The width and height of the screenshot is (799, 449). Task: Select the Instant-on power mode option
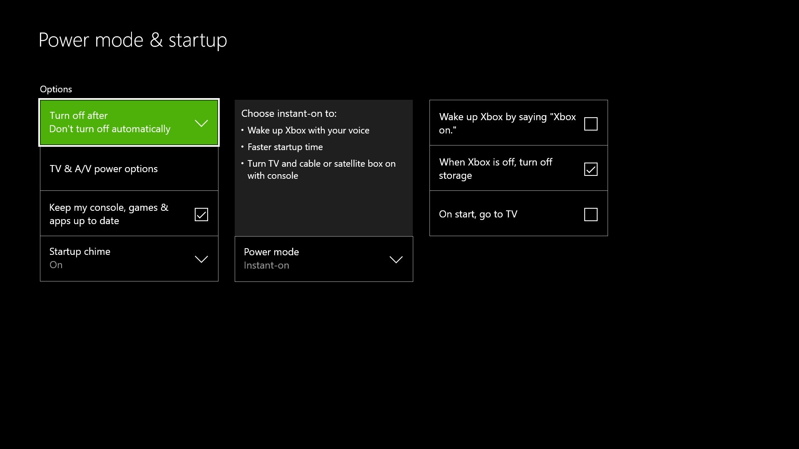(324, 259)
